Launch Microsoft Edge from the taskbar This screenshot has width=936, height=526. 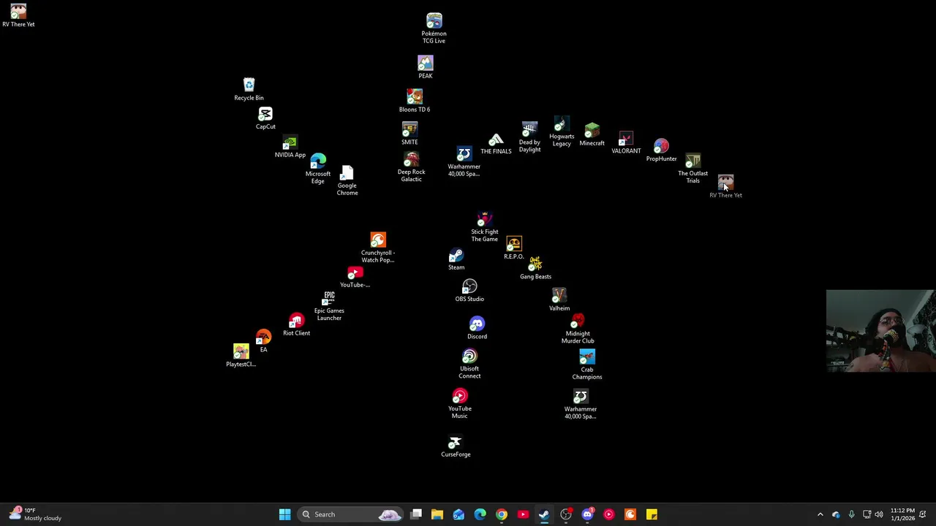click(x=480, y=514)
